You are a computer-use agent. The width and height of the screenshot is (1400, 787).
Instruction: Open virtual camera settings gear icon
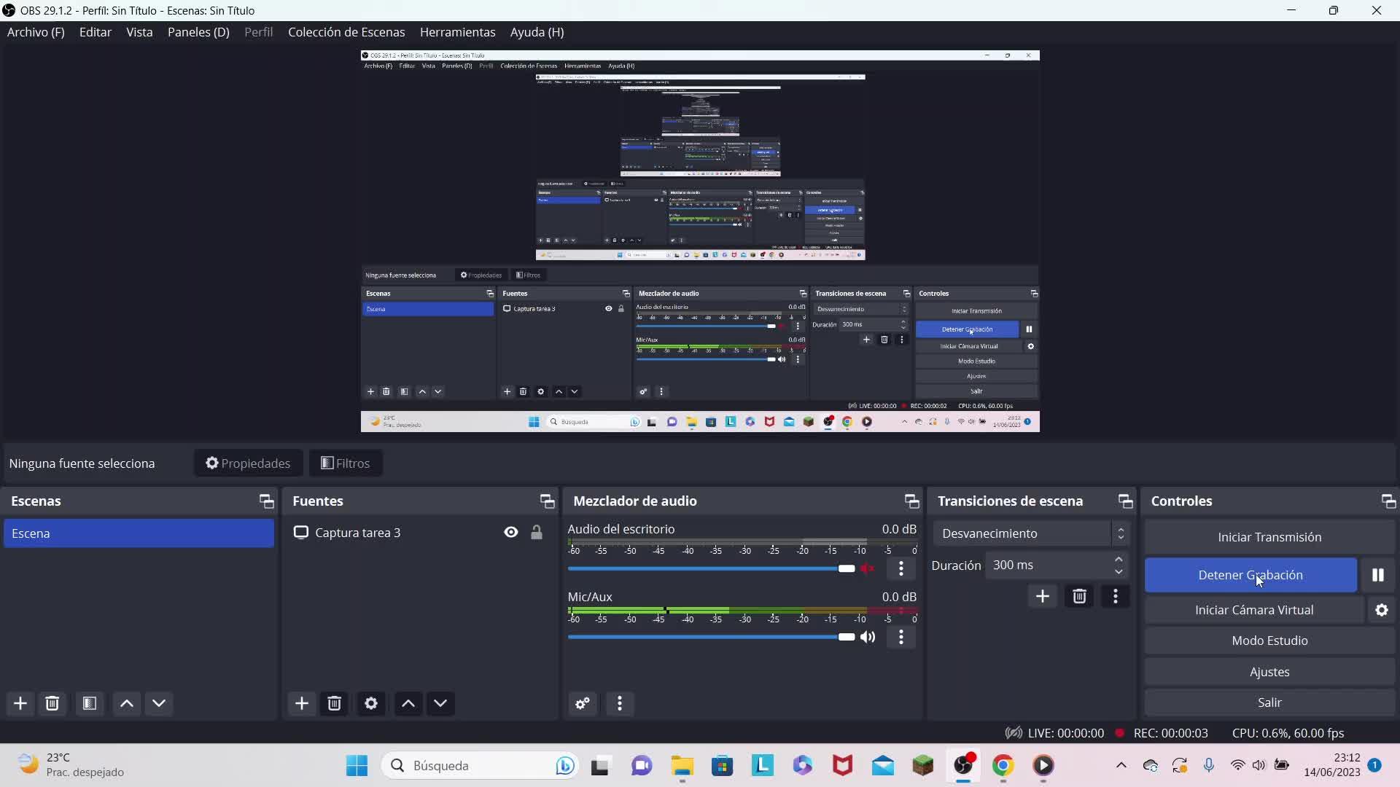tap(1381, 610)
